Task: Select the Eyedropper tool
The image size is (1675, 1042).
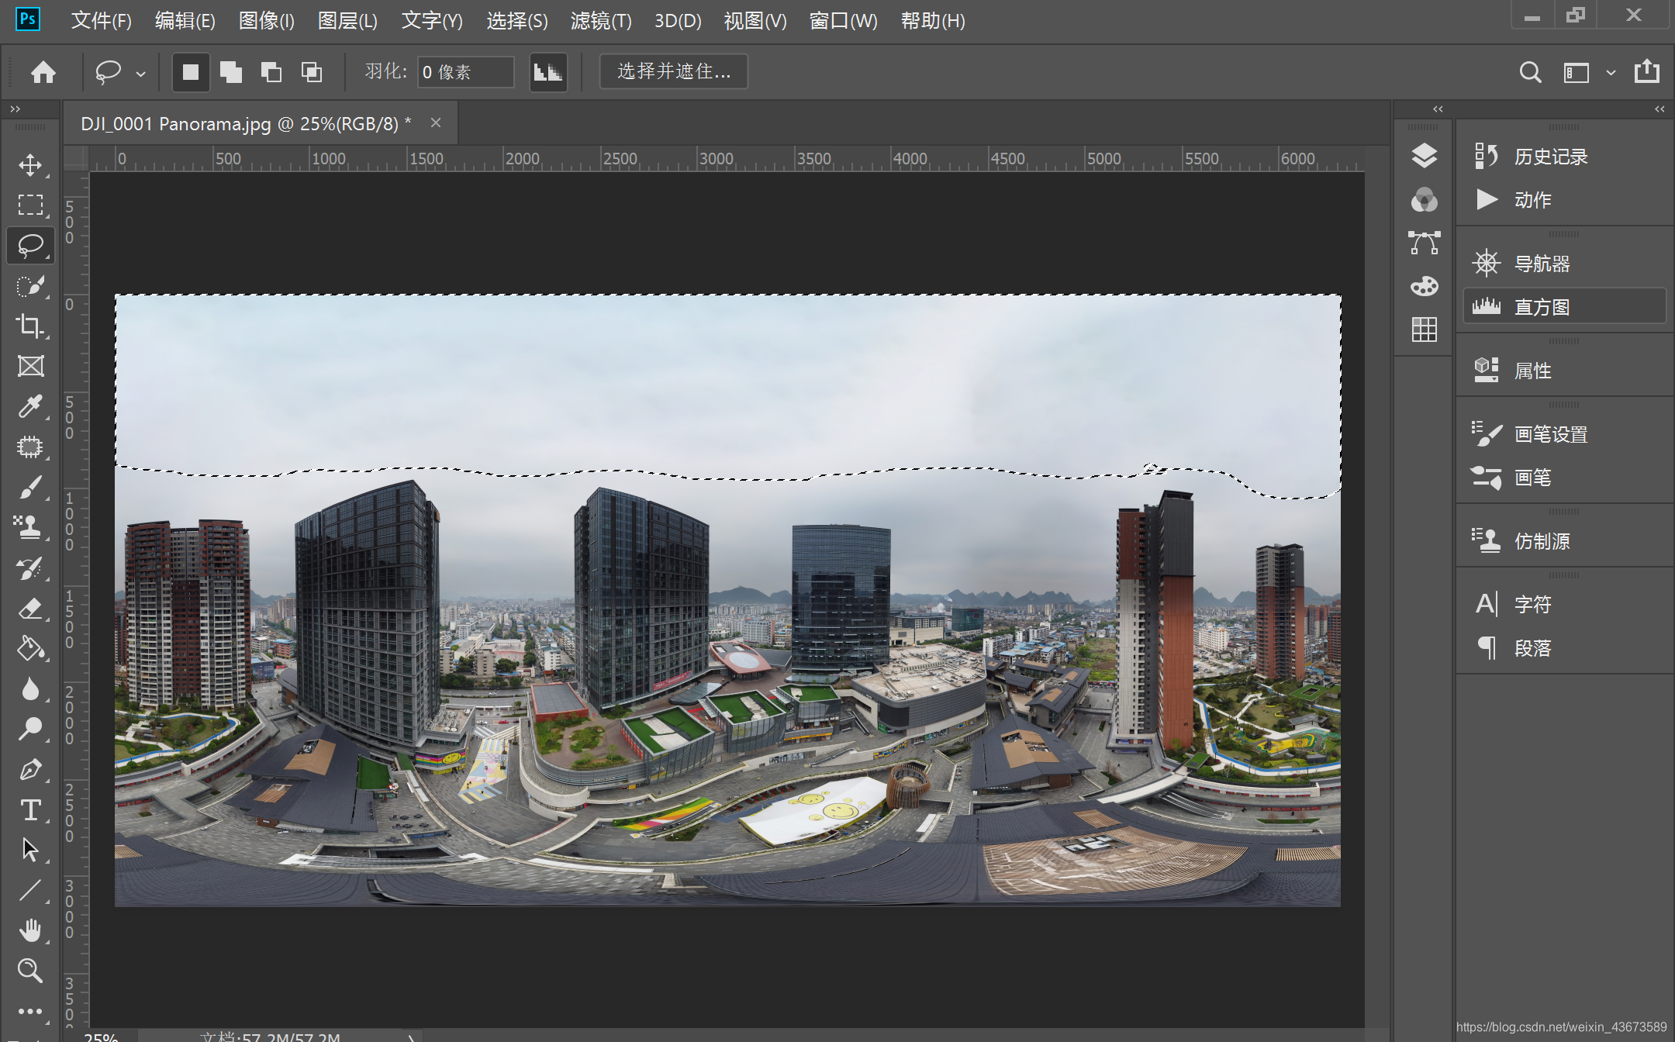Action: [30, 406]
